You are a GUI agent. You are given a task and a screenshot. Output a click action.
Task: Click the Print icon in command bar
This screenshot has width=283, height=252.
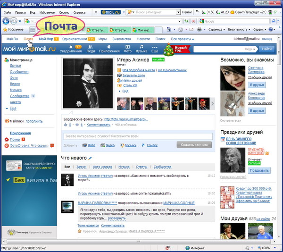pyautogui.click(x=200, y=29)
